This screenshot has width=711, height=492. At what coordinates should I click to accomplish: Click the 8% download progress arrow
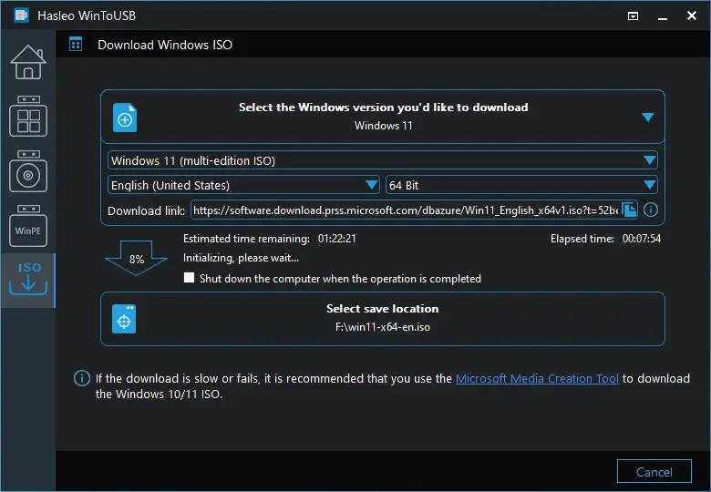(136, 258)
